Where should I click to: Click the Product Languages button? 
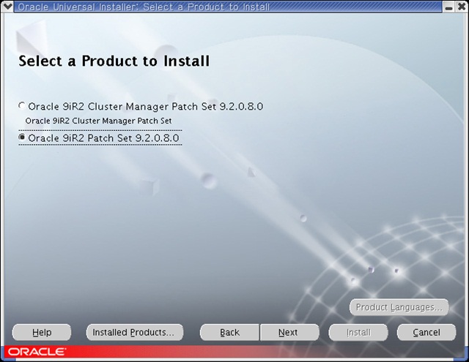pyautogui.click(x=399, y=307)
